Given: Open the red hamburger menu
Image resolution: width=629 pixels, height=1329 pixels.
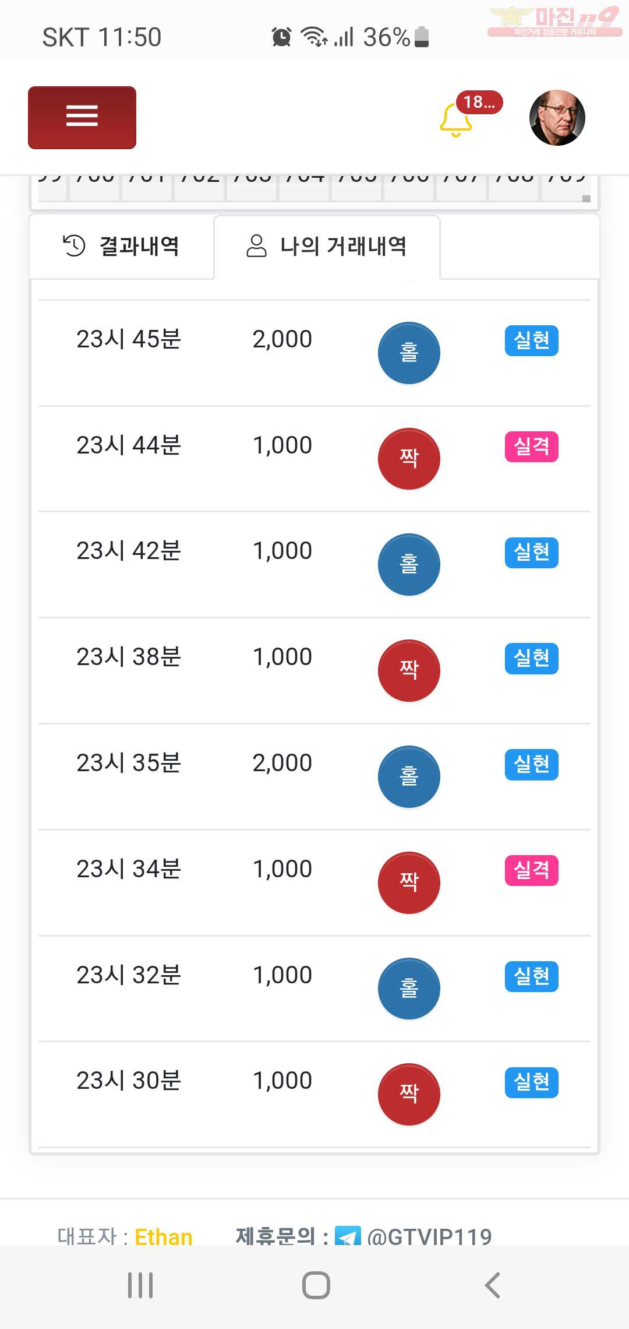Looking at the screenshot, I should click(82, 118).
